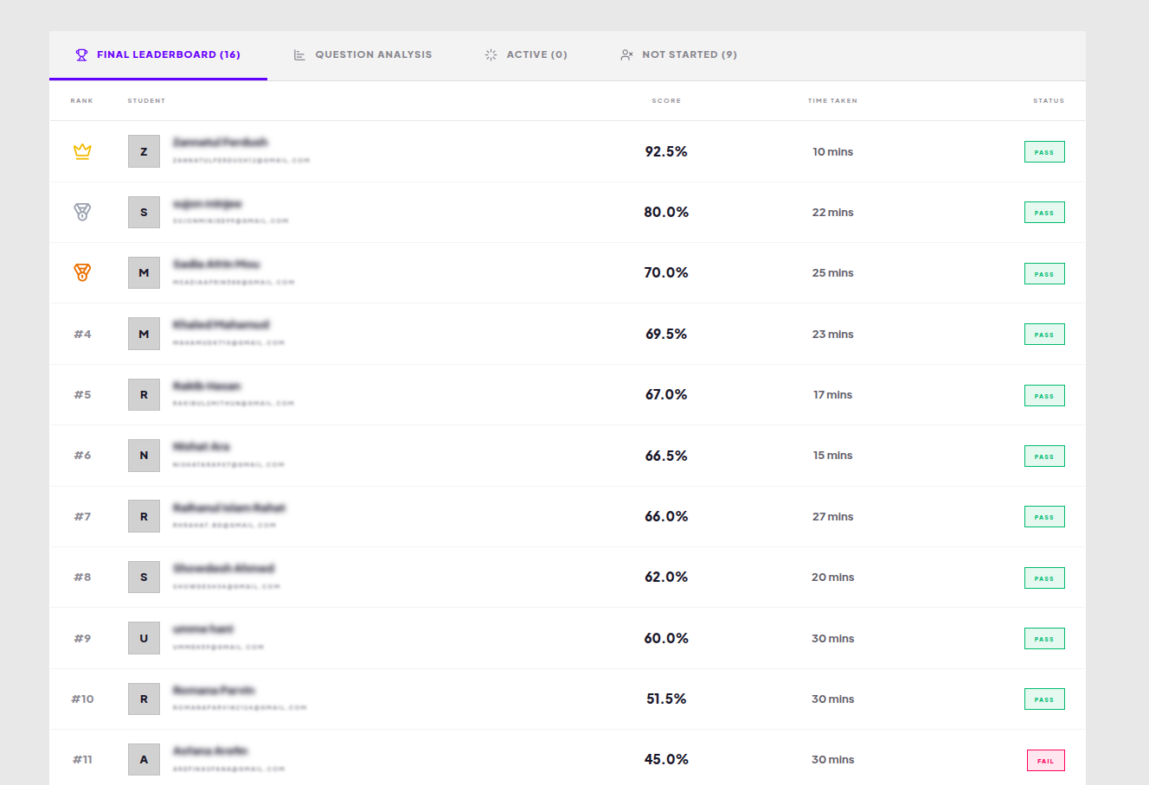
Task: Click the 80.0% score value
Action: [666, 212]
